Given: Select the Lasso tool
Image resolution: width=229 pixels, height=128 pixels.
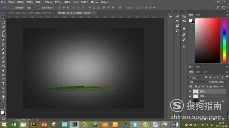Looking at the screenshot, I should point(3,27).
